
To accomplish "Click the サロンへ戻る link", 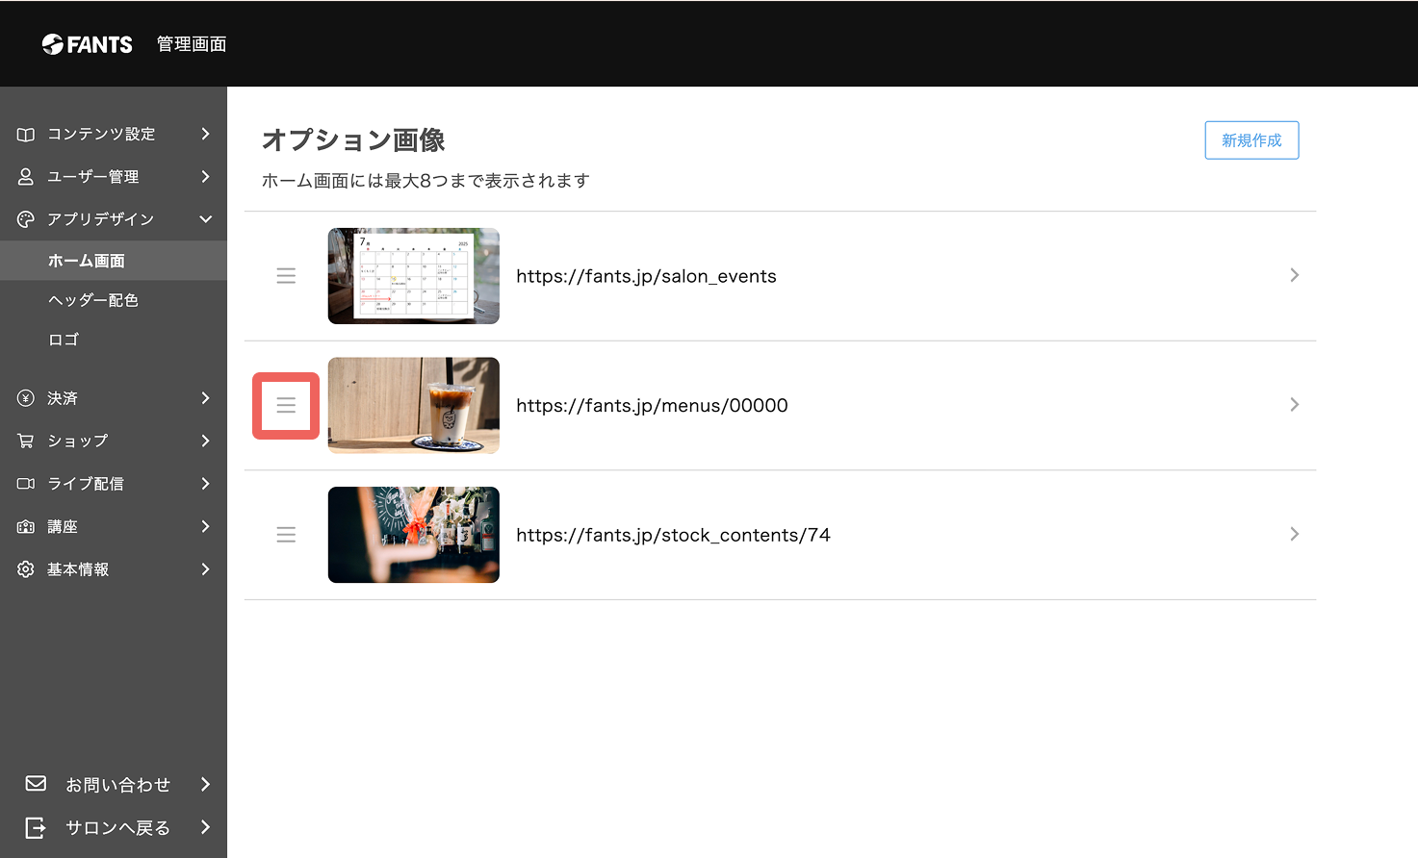I will pos(117,828).
